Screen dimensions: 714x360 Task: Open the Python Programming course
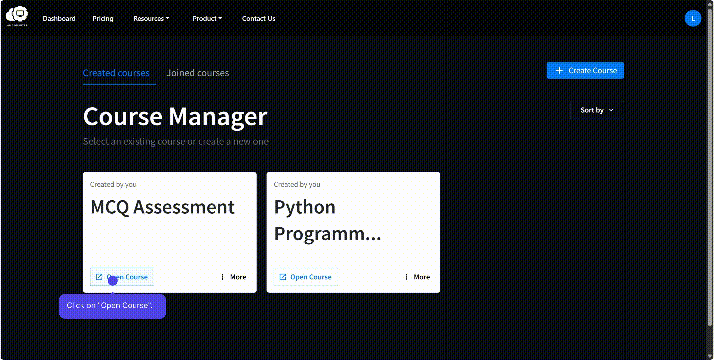pyautogui.click(x=306, y=277)
